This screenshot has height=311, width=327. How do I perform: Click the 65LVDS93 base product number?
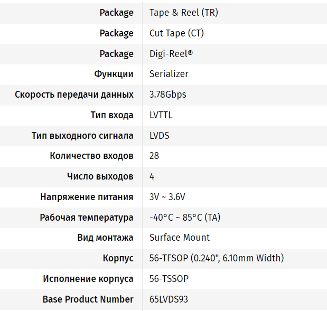[169, 299]
